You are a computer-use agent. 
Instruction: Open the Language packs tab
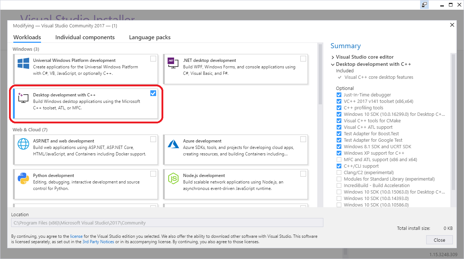[x=150, y=37]
